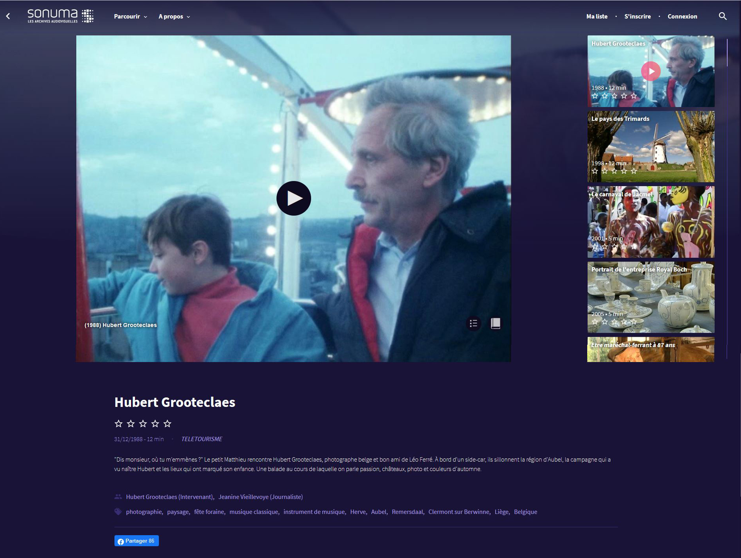The height and width of the screenshot is (558, 741).
Task: Open the S'inscrire sign-up page
Action: coord(637,17)
